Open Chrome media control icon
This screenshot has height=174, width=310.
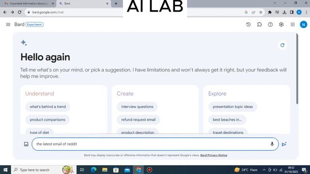coord(277,12)
